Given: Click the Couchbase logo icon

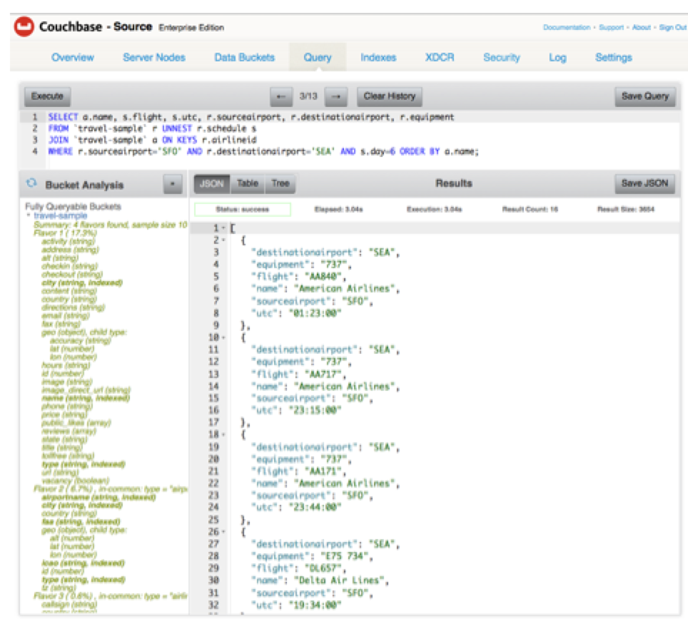Looking at the screenshot, I should point(24,27).
